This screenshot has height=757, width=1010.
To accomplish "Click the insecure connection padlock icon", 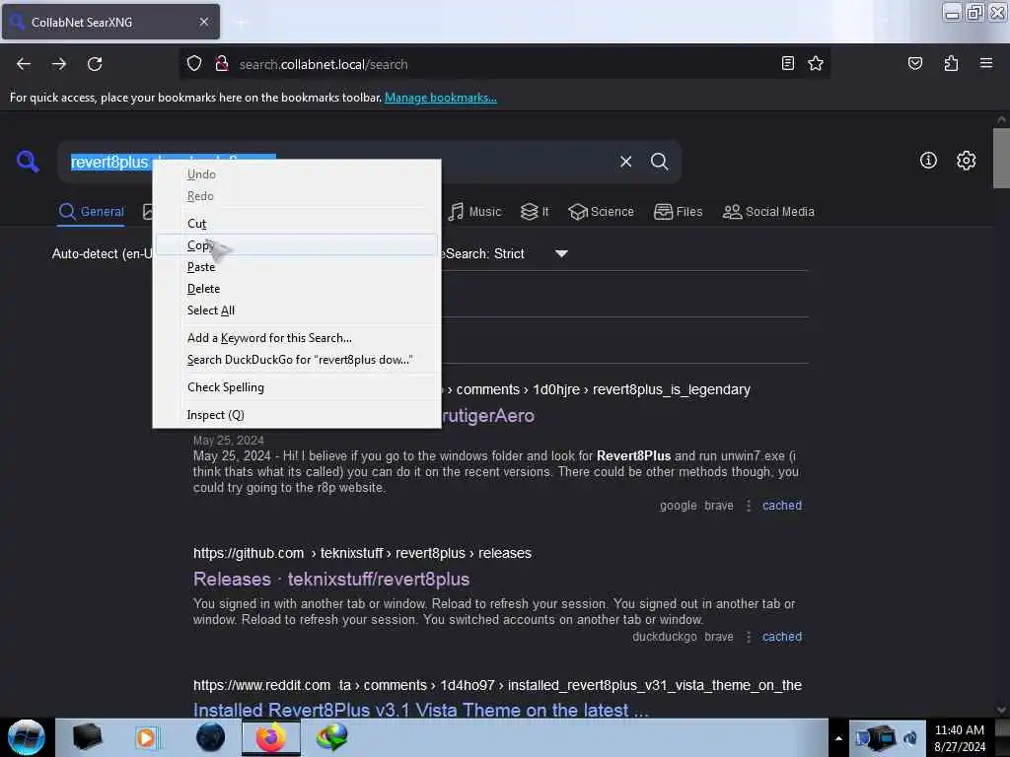I will pos(222,63).
